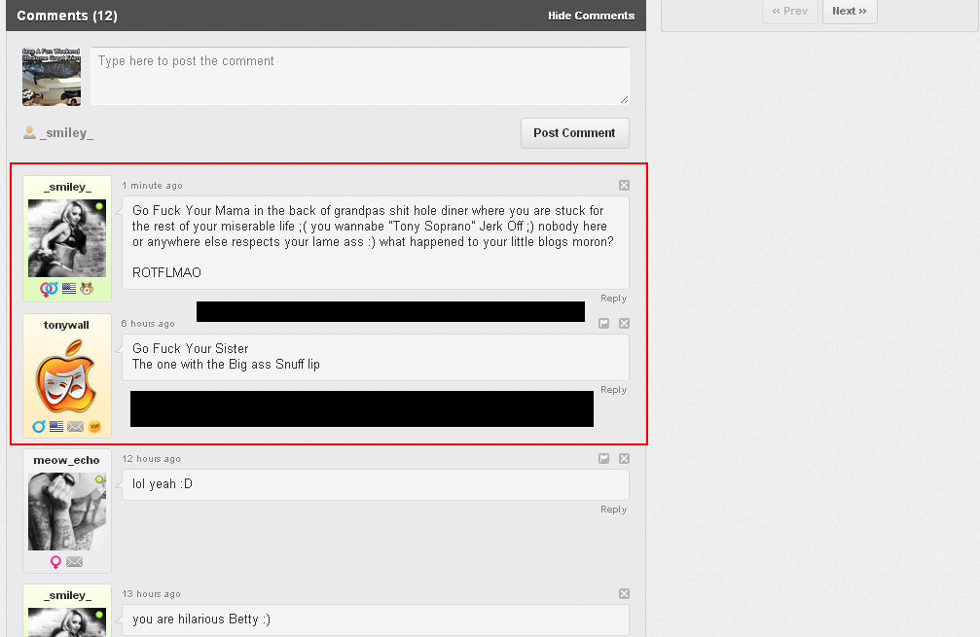Click the US flag icon under the tonywall avatar
This screenshot has height=637, width=980.
point(56,427)
